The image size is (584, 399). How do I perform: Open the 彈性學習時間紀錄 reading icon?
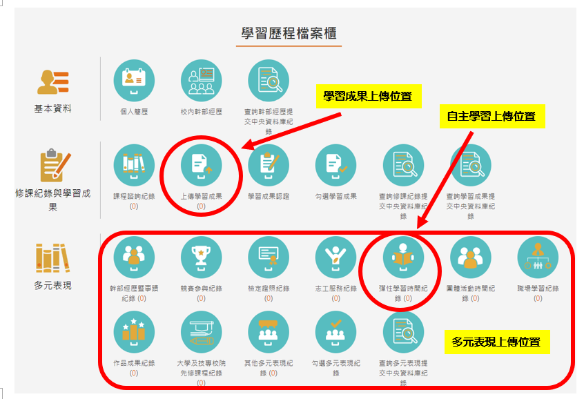pos(403,257)
